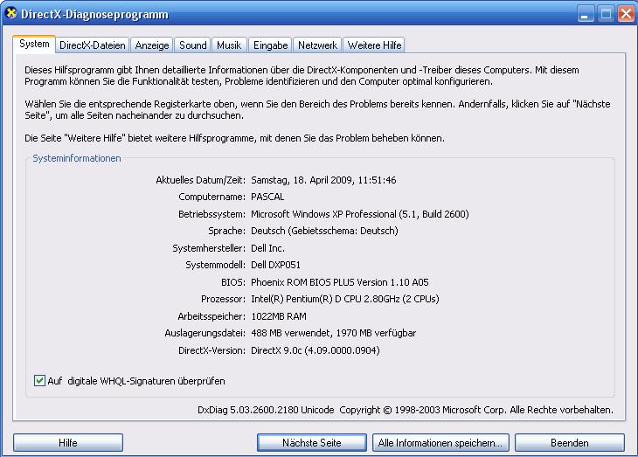Click the Hilfe button
Image resolution: width=638 pixels, height=457 pixels.
[68, 443]
